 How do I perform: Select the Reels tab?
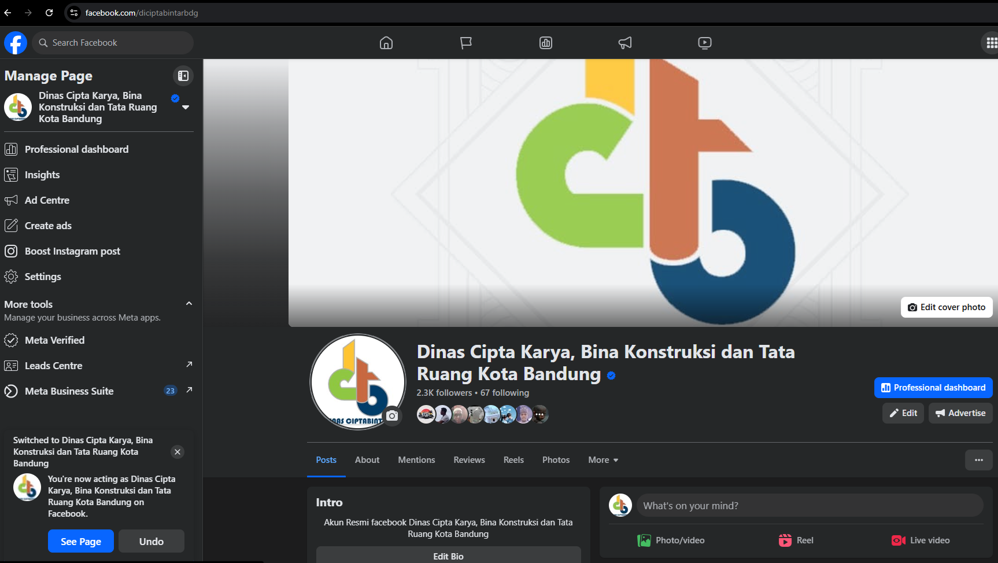pyautogui.click(x=513, y=460)
